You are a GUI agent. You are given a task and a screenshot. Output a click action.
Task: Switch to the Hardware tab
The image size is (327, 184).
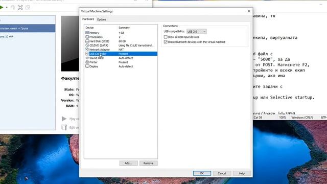tap(88, 19)
